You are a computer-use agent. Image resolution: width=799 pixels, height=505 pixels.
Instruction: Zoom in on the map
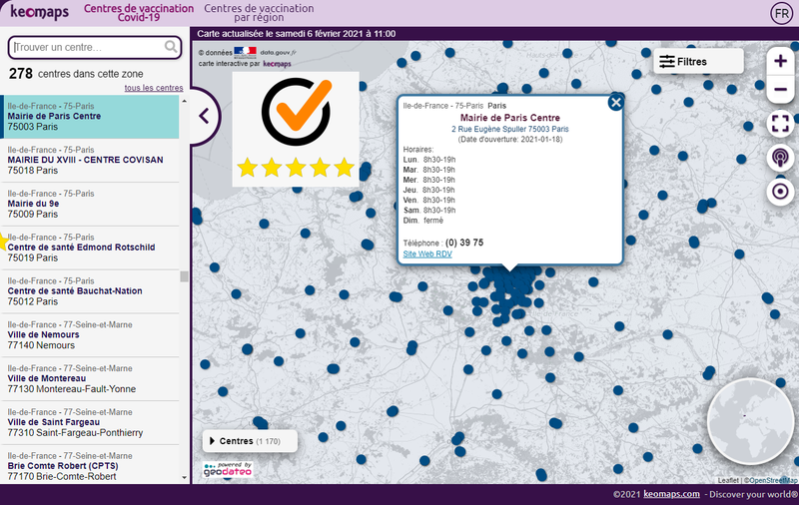point(780,61)
